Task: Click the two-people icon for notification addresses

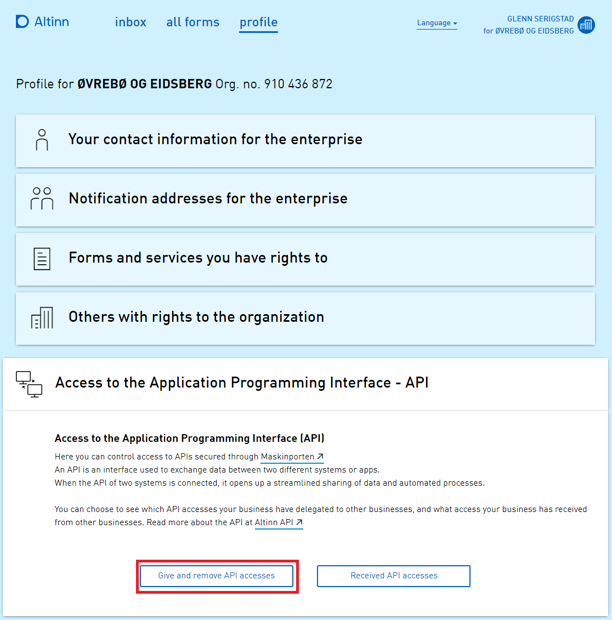Action: pos(42,199)
